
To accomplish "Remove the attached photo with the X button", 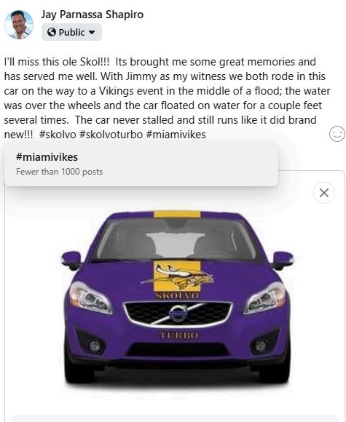I will (x=324, y=193).
